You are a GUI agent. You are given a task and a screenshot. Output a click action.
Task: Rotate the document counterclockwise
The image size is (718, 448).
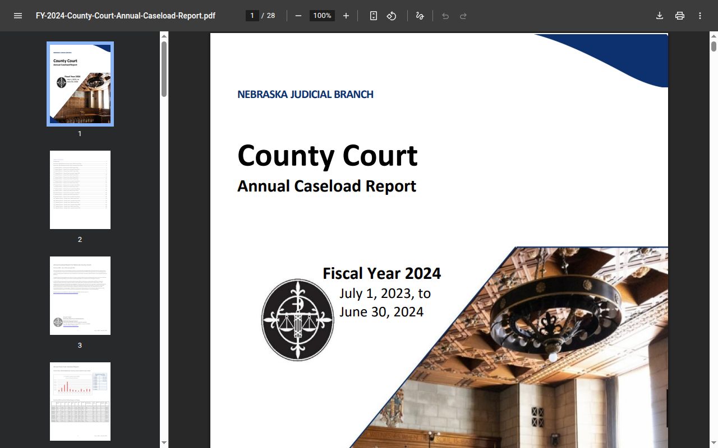(x=392, y=16)
